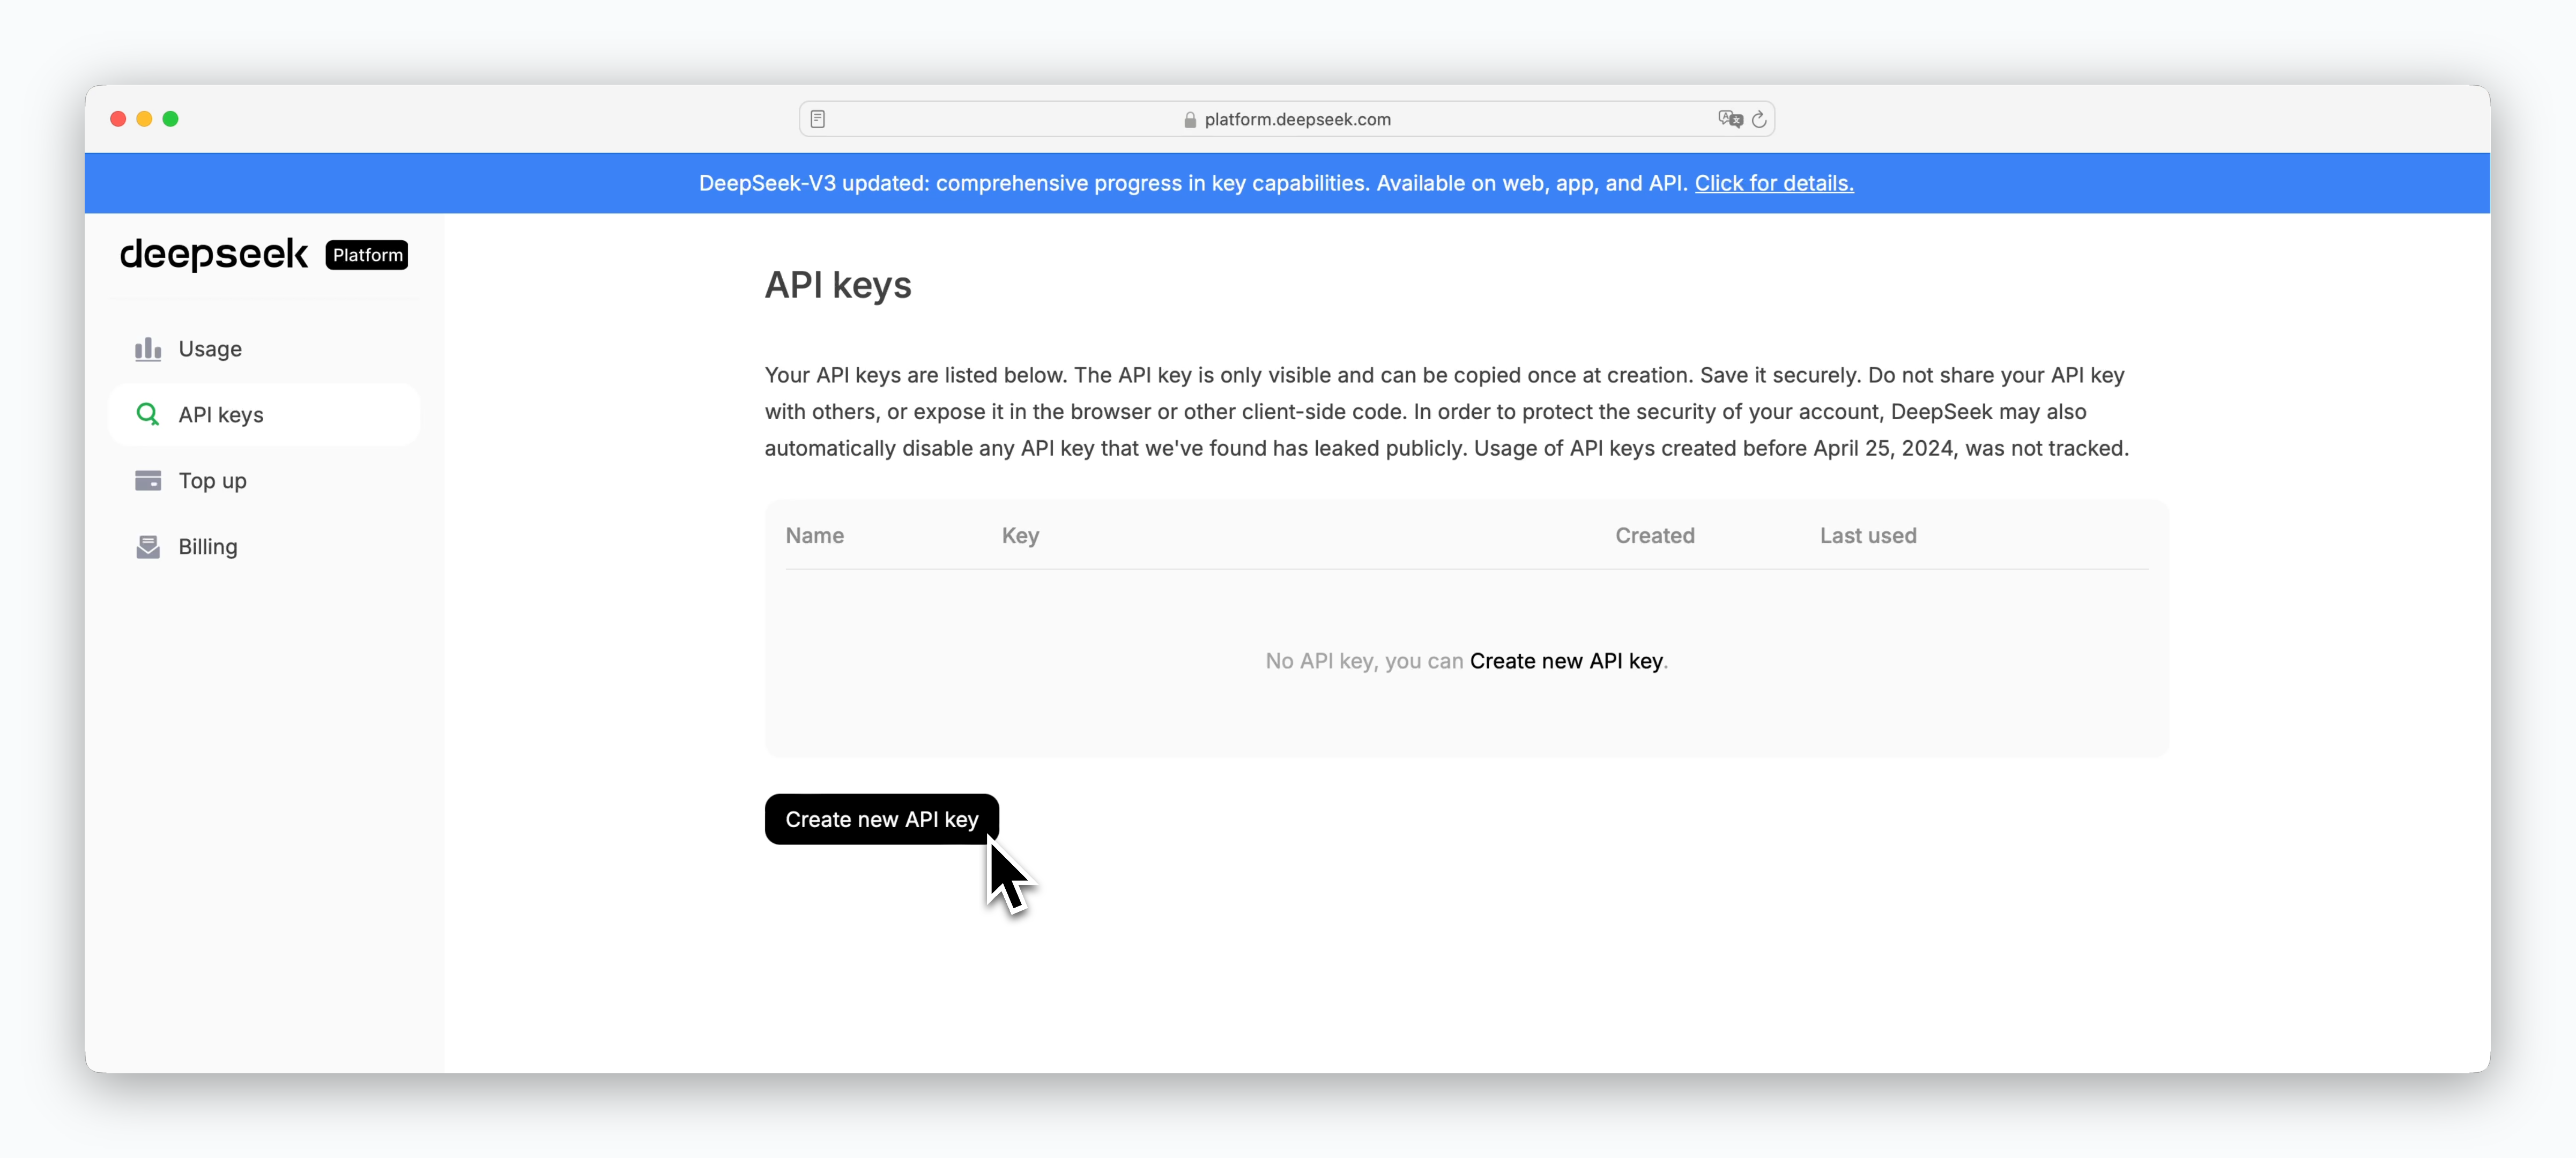2576x1158 pixels.
Task: Click the Created column header
Action: click(1655, 536)
